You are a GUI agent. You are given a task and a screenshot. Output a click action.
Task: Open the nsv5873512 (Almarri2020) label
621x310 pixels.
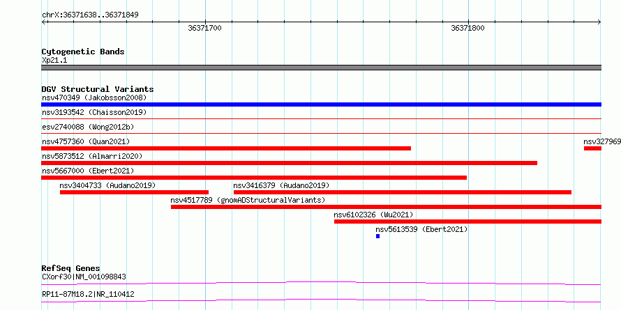pos(92,156)
